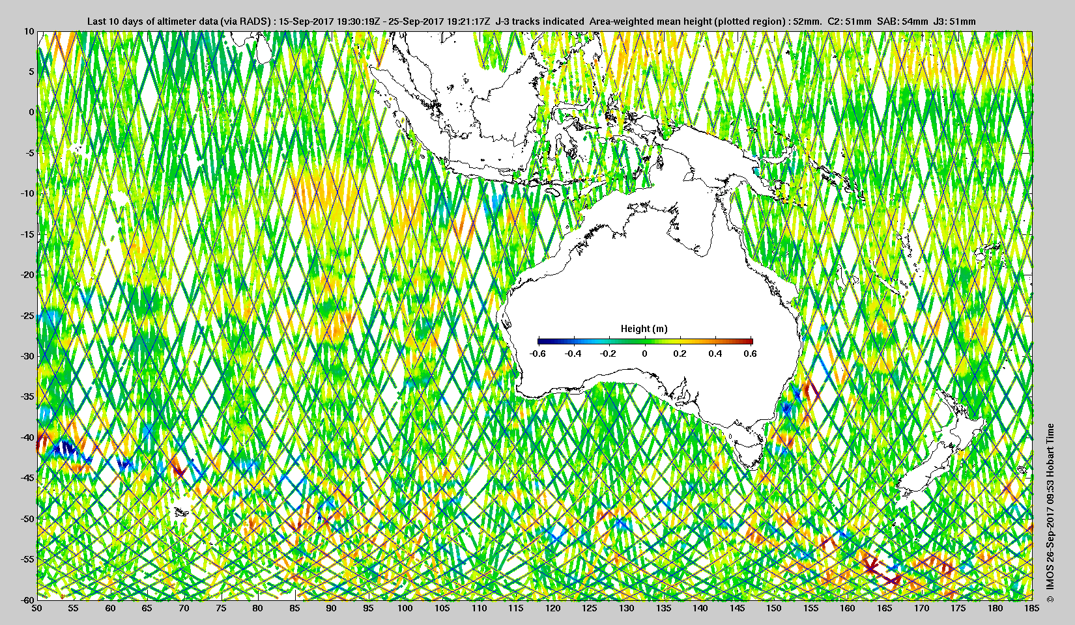Select the 0.4 colorbar tick label
Image resolution: width=1075 pixels, height=625 pixels.
715,354
